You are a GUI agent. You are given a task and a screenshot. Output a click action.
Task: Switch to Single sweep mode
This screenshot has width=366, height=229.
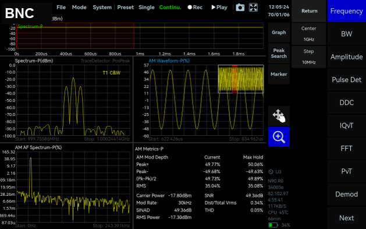(x=147, y=7)
